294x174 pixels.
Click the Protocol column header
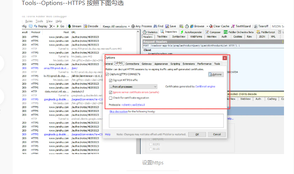(x=36, y=32)
